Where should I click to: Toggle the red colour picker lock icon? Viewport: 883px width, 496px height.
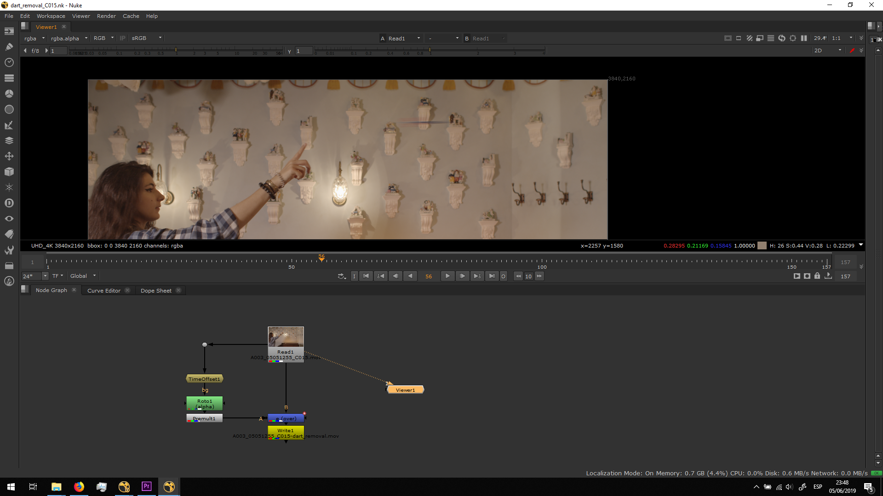pos(852,51)
